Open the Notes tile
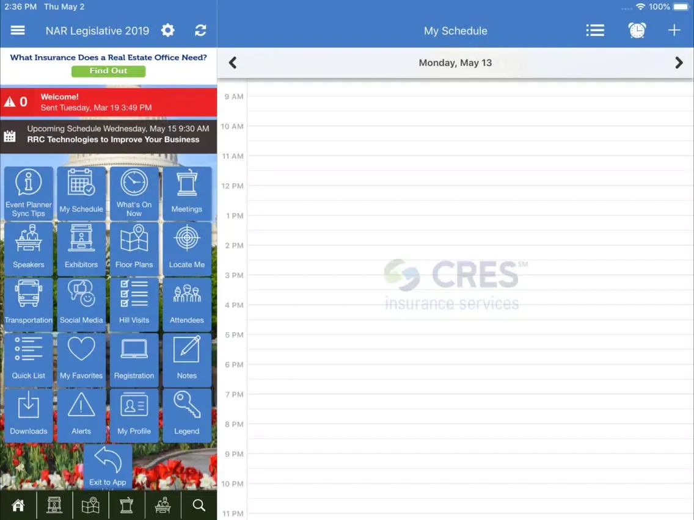Screen dimensions: 694x520 [x=187, y=360]
